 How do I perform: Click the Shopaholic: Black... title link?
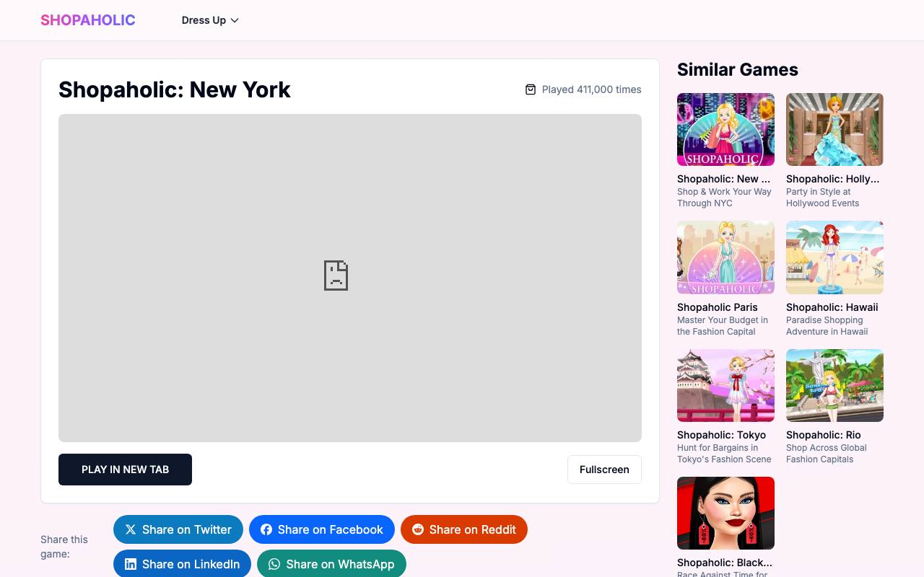click(x=725, y=563)
